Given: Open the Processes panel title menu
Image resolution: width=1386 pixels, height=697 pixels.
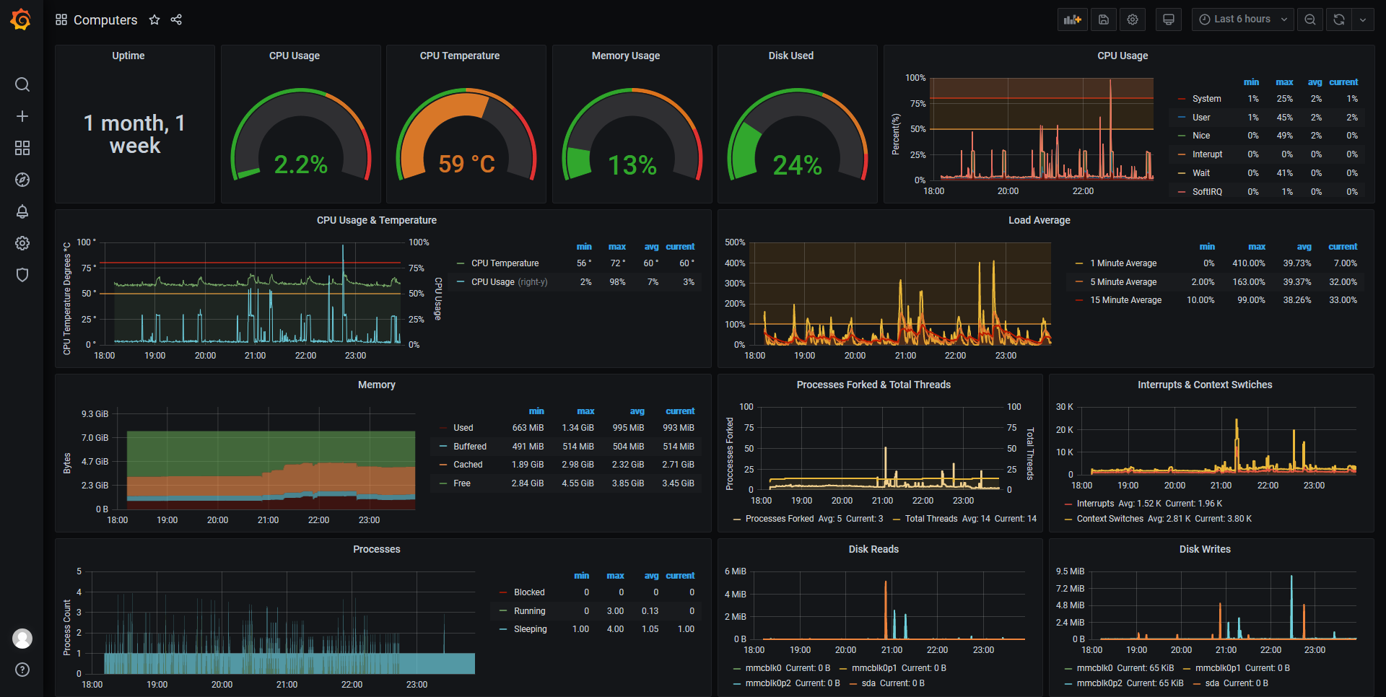Looking at the screenshot, I should point(377,549).
